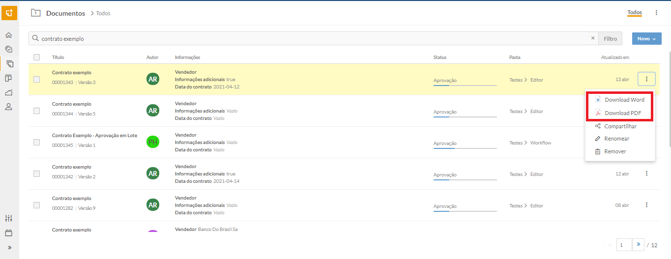Open three-dot menu for document 00001343
671x259 pixels.
(646, 79)
